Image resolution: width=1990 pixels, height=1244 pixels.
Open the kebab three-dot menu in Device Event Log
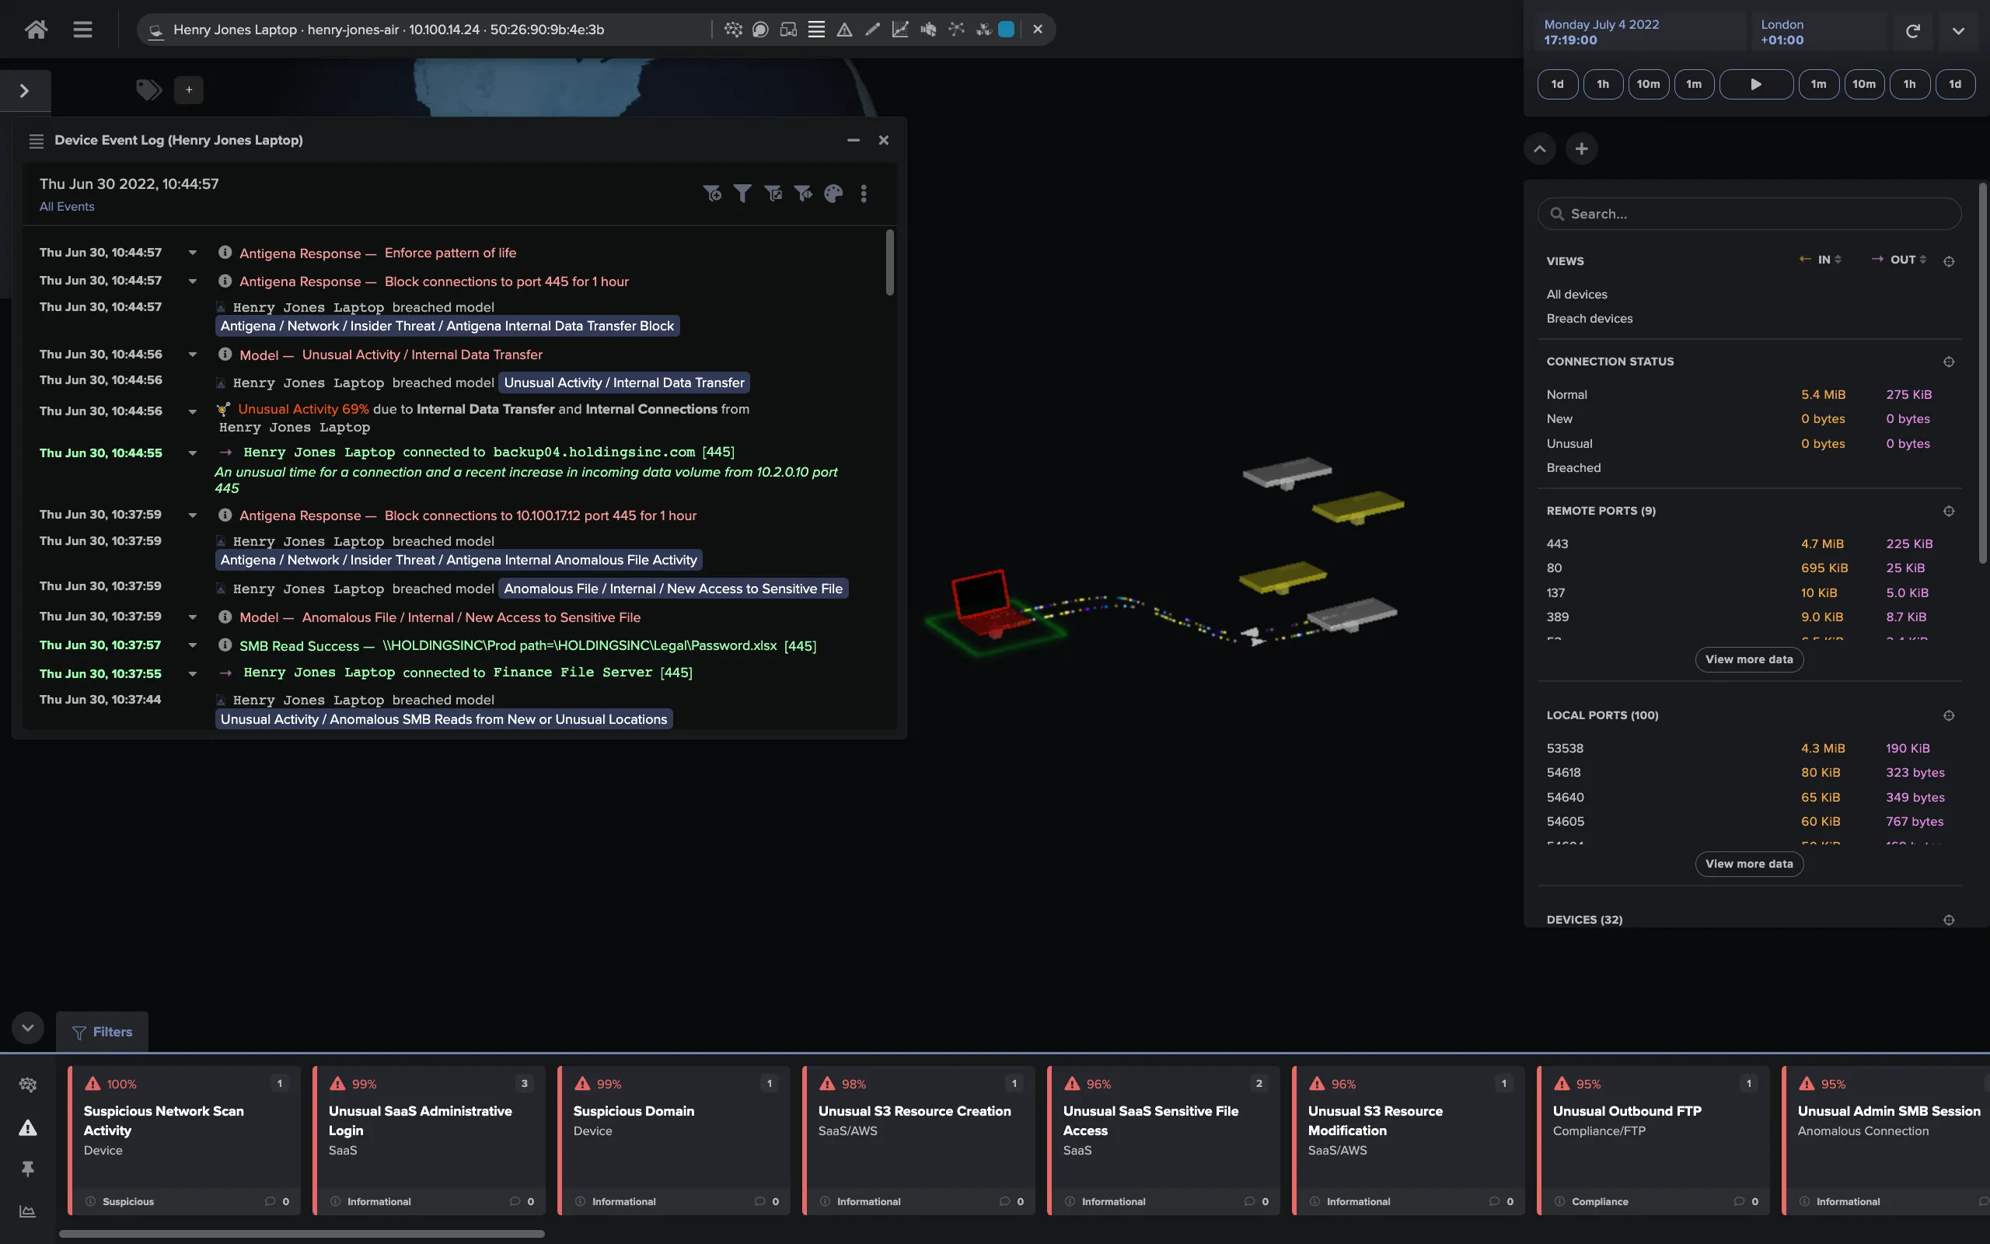click(x=864, y=194)
